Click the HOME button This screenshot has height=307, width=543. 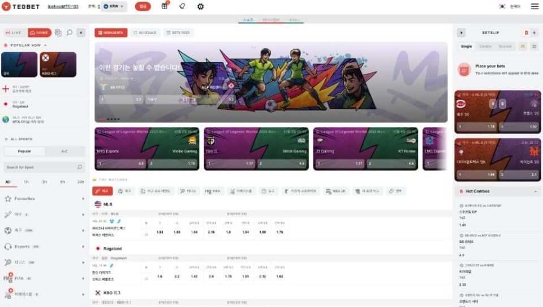coord(39,33)
